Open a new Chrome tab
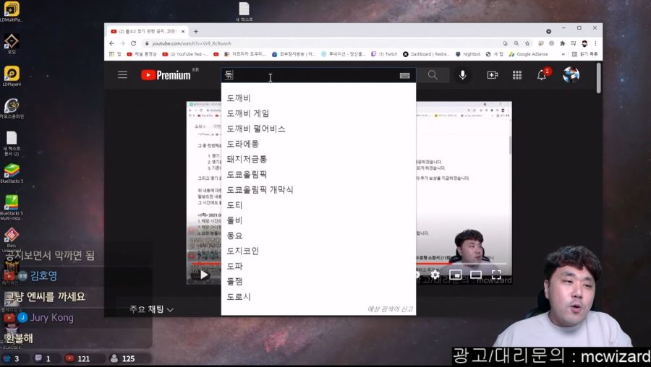 tap(195, 31)
